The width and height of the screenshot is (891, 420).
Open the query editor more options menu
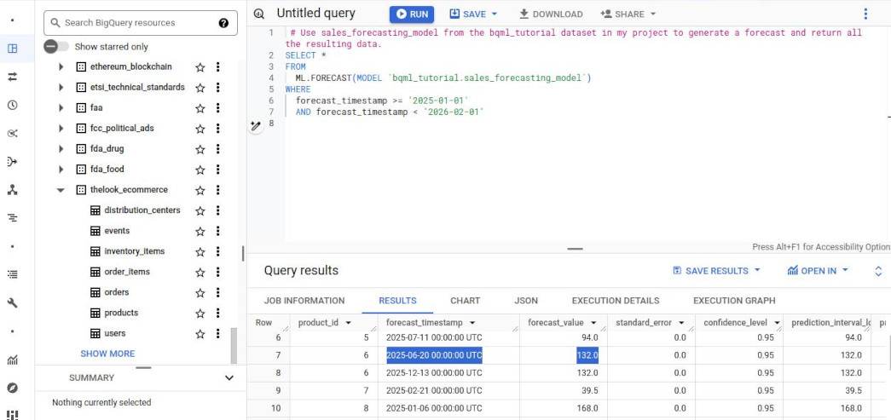coord(865,14)
